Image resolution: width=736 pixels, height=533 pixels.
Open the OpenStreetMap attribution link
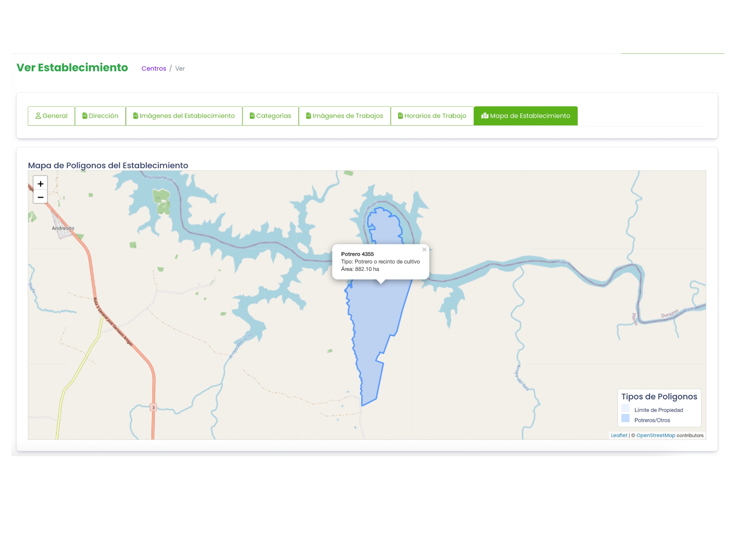pyautogui.click(x=655, y=435)
